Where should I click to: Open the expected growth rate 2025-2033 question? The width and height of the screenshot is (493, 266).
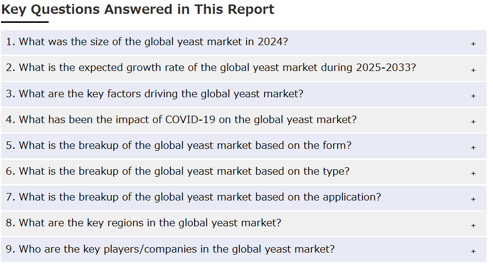click(244, 68)
